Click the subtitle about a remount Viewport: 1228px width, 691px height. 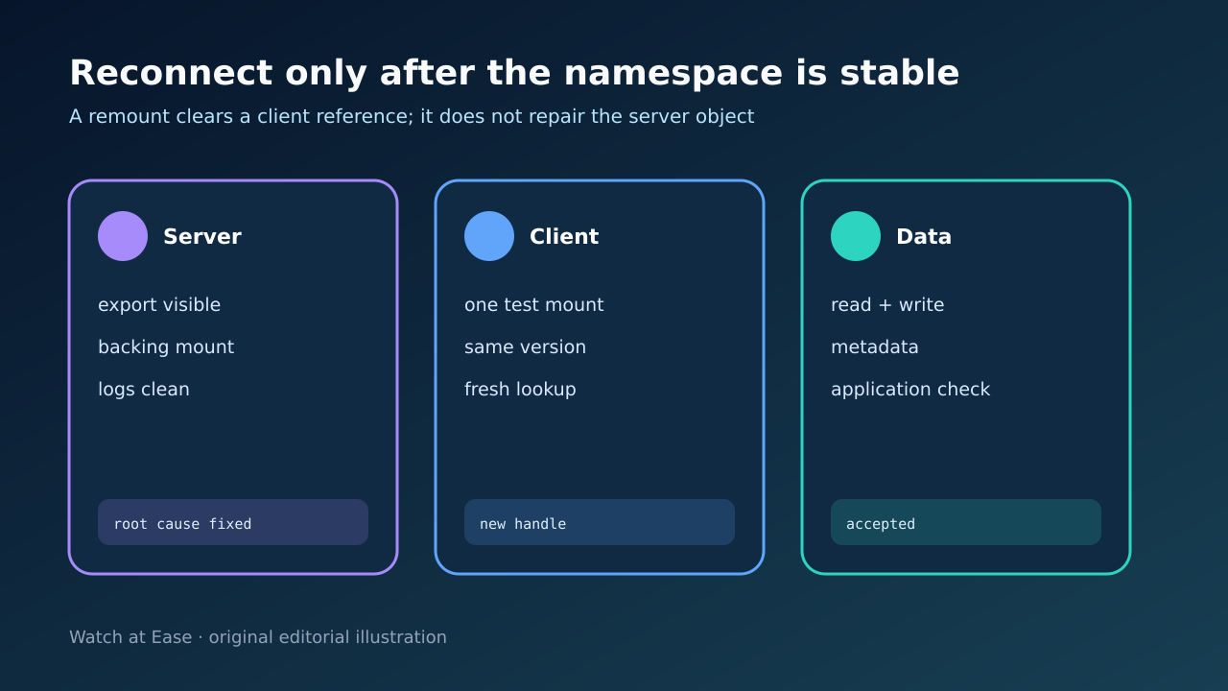pyautogui.click(x=412, y=116)
